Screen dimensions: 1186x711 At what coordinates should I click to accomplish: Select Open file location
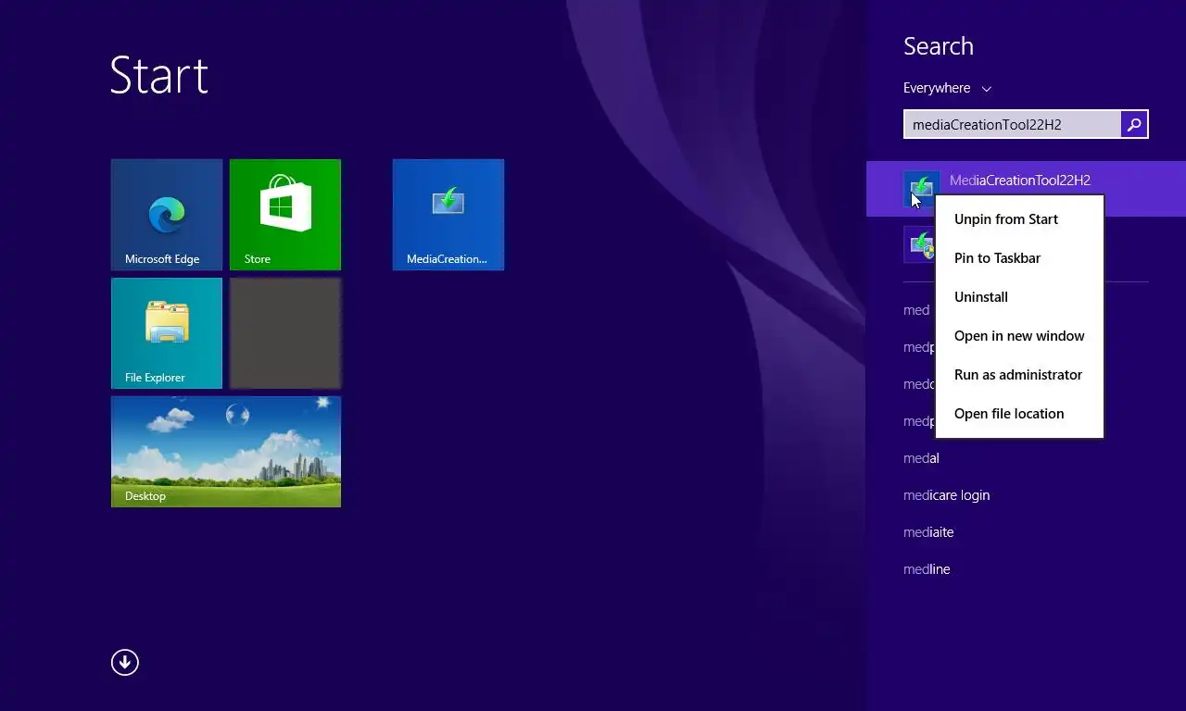click(x=1019, y=414)
